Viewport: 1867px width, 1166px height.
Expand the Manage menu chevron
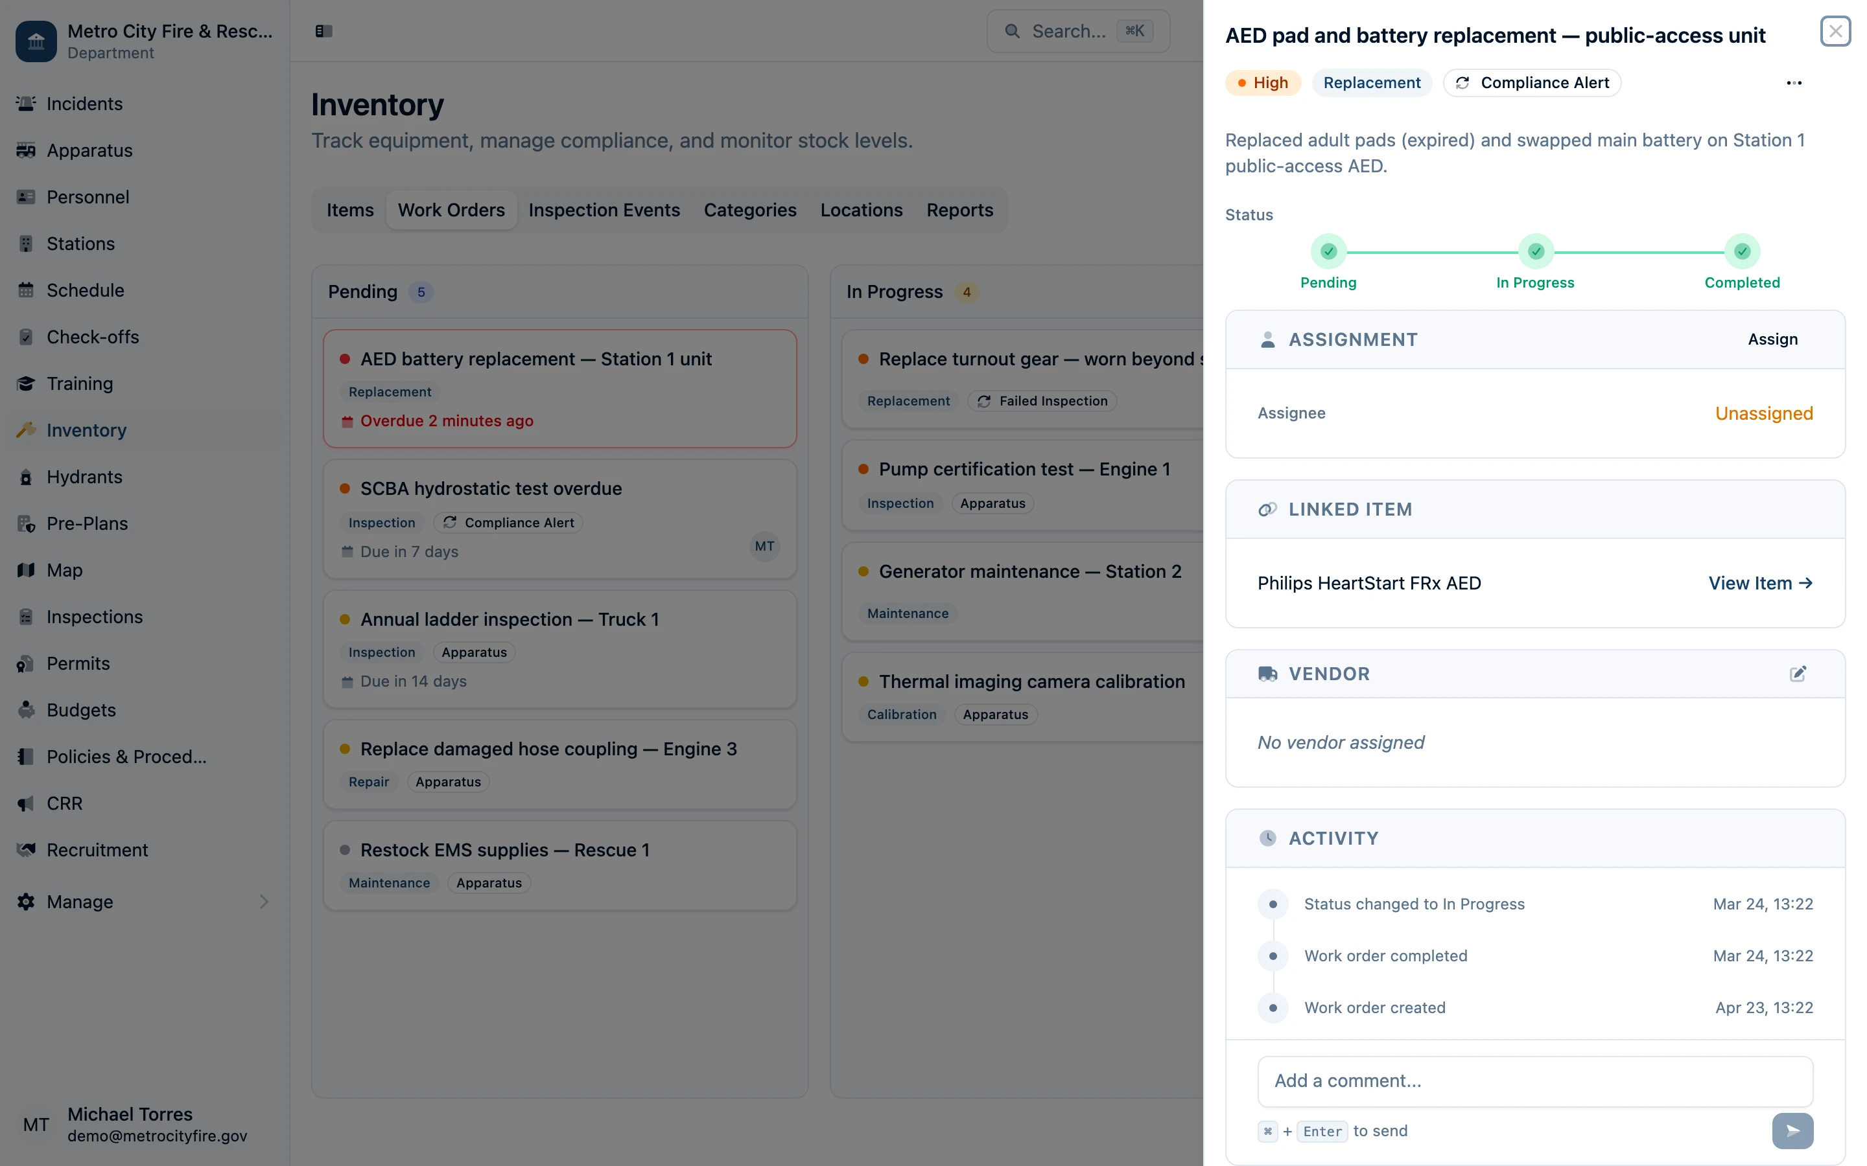click(x=264, y=902)
